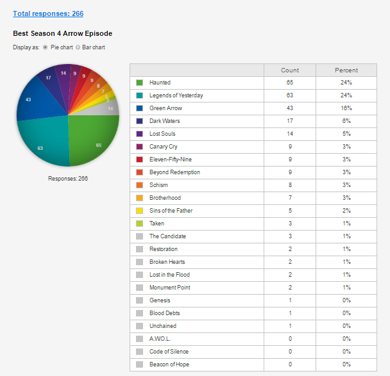
Task: Click the gray Genesis swatch
Action: pyautogui.click(x=140, y=300)
